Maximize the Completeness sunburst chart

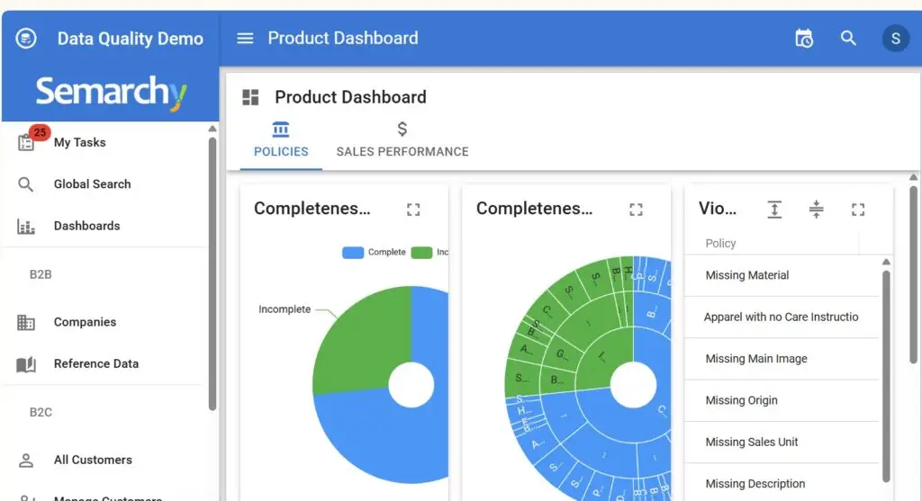coord(636,210)
